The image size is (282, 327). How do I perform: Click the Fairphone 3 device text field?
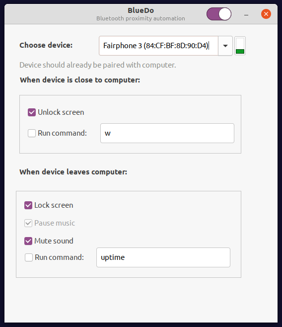click(158, 46)
